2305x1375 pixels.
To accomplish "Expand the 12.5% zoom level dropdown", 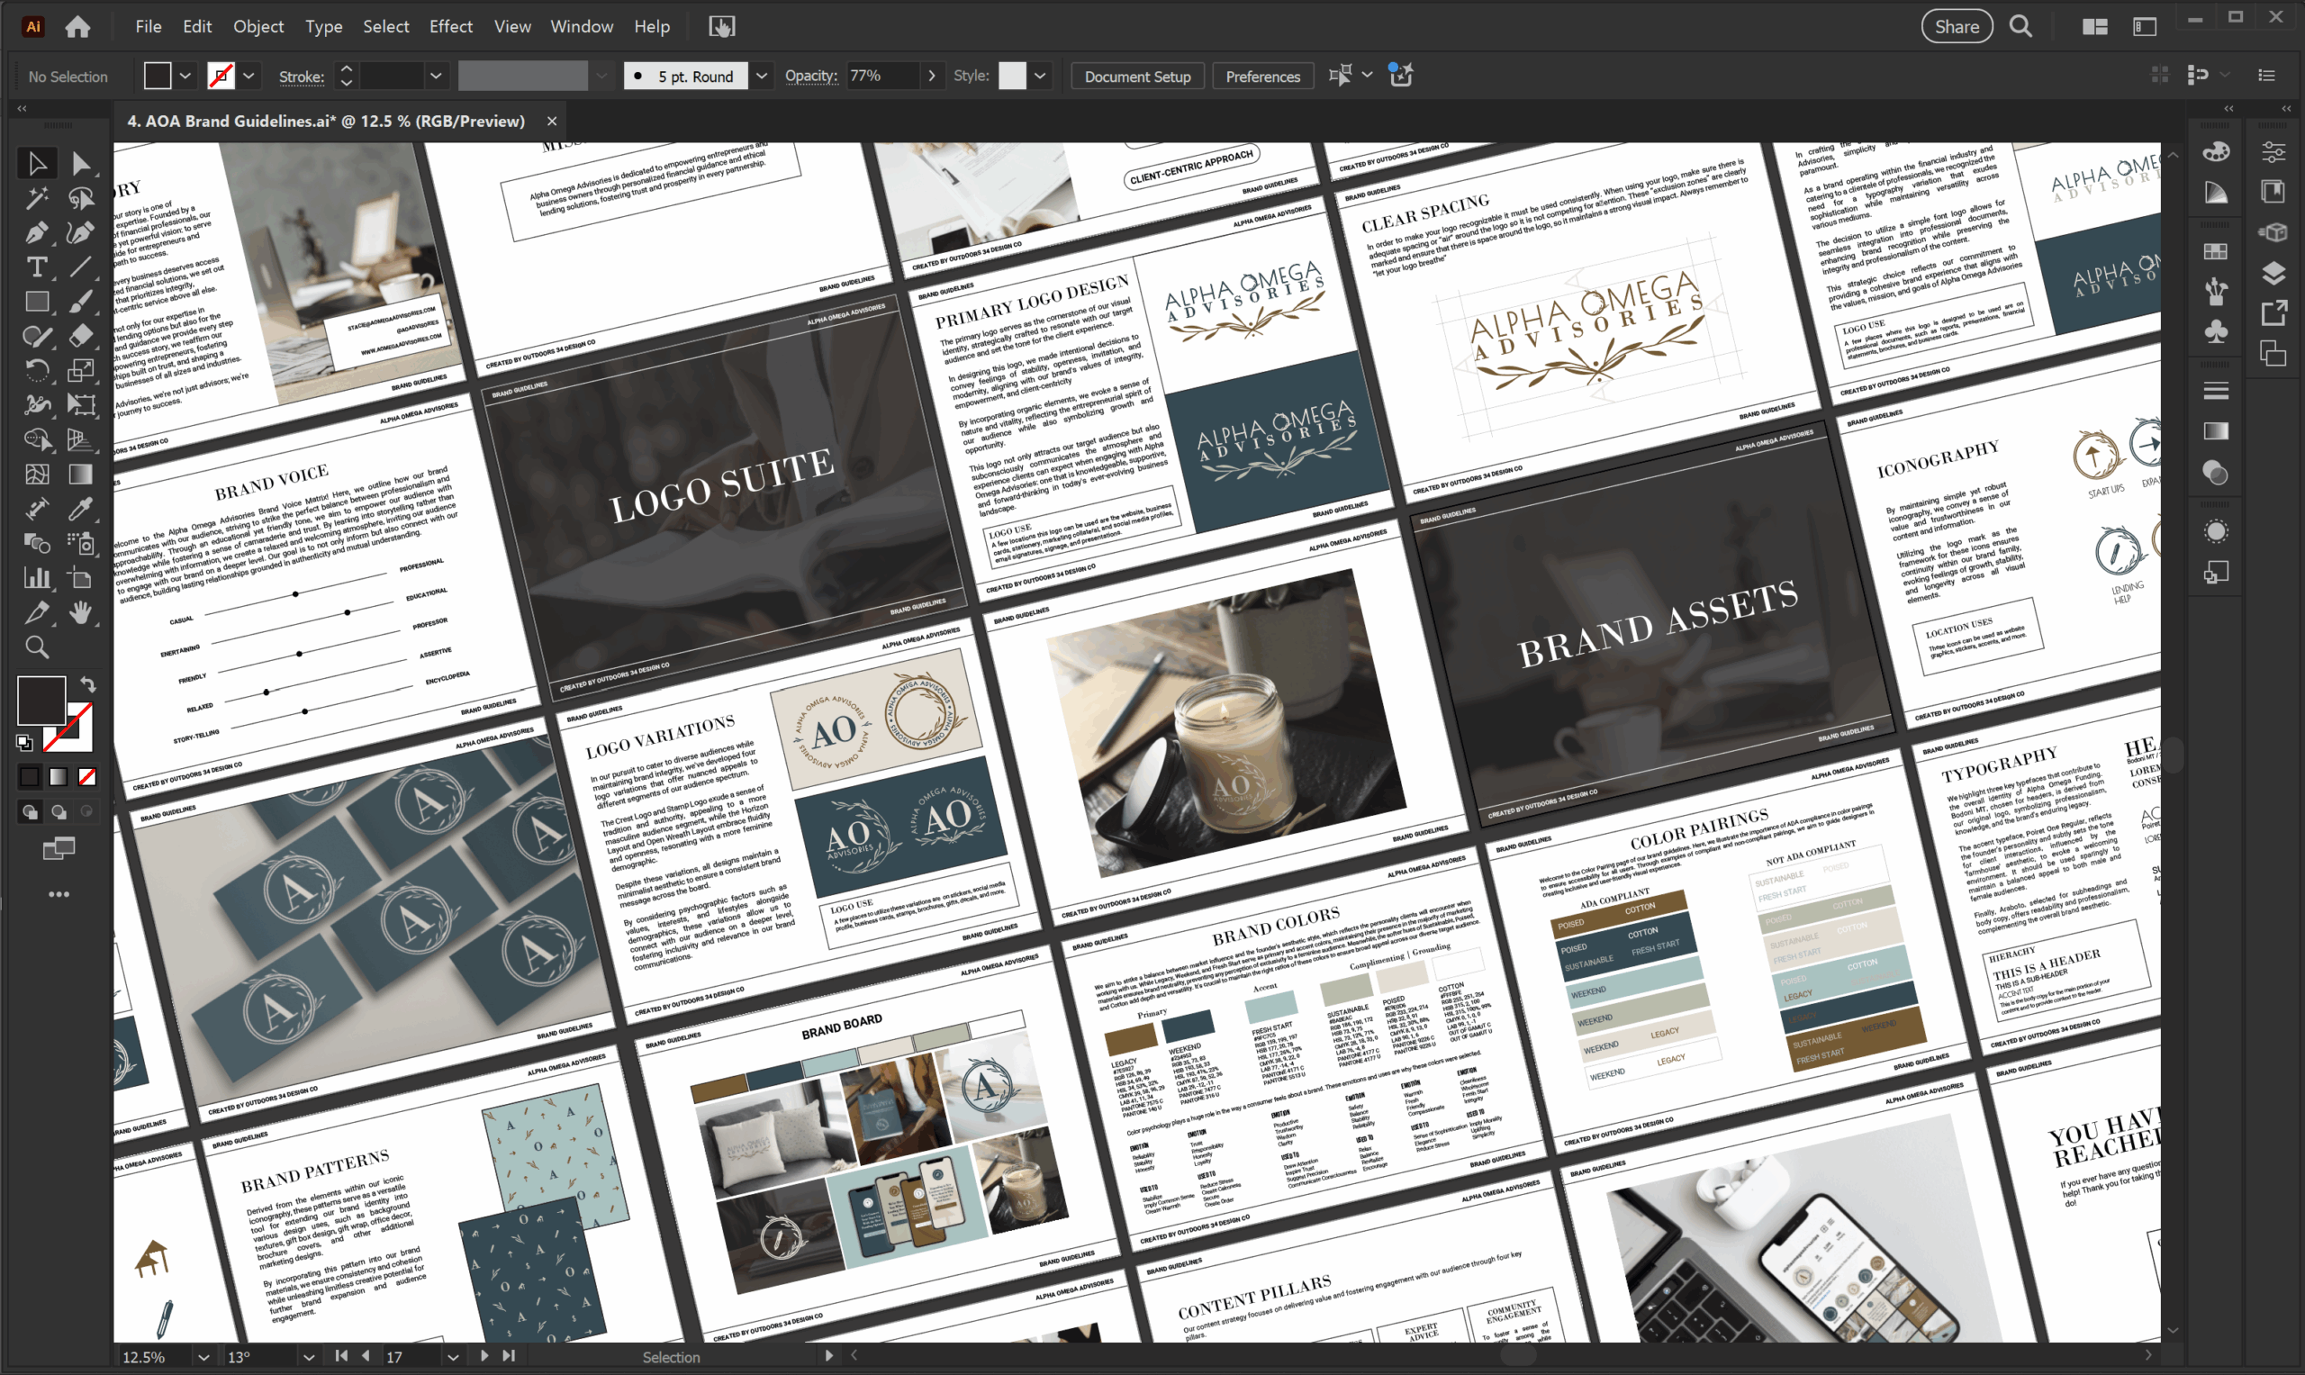I will pos(203,1357).
